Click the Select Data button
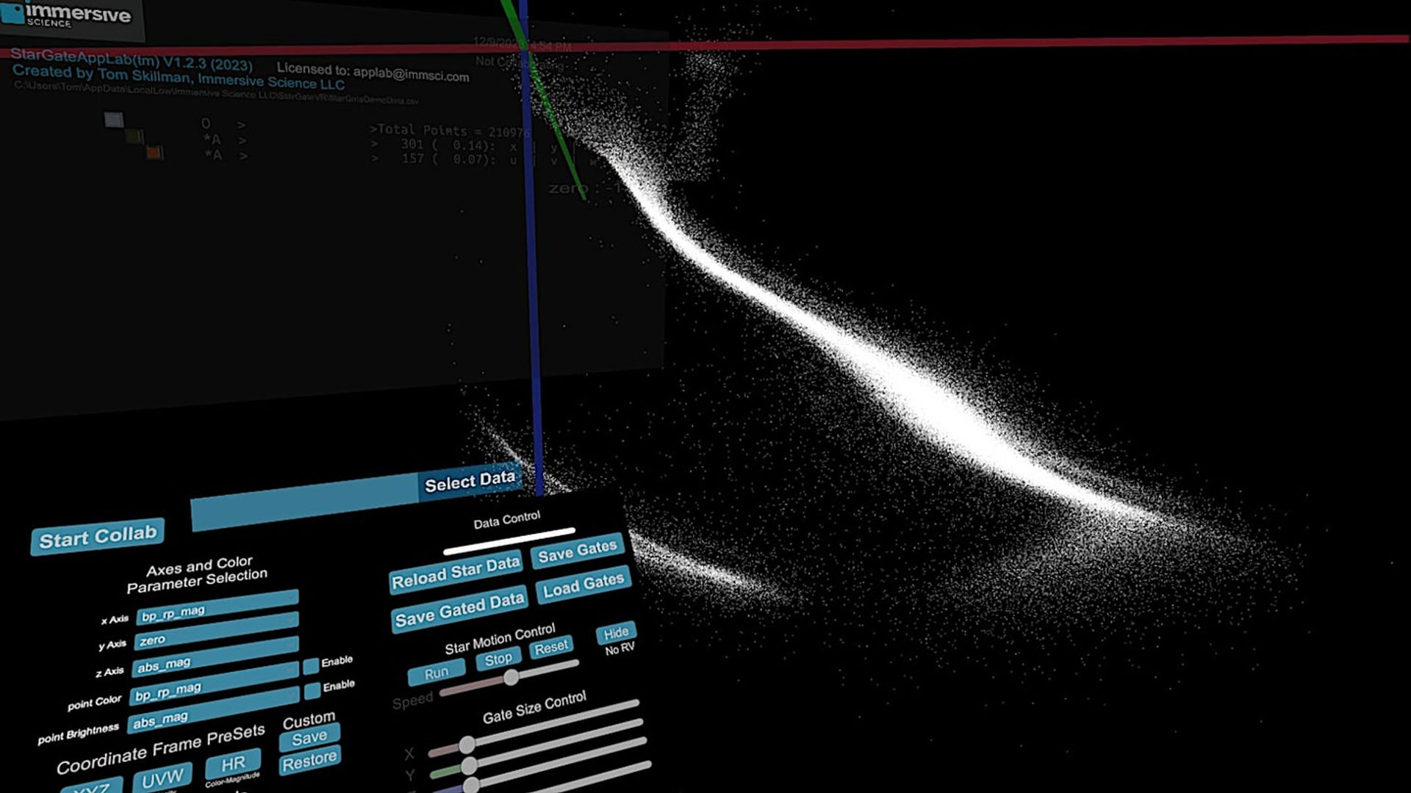This screenshot has height=793, width=1411. 470,482
